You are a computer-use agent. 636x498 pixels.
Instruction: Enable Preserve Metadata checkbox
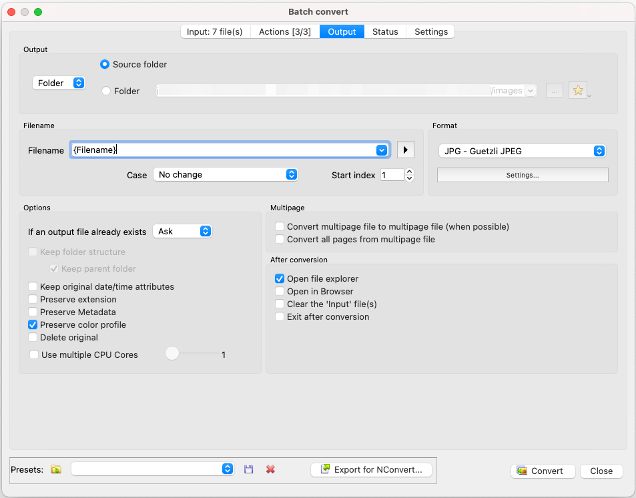[33, 312]
